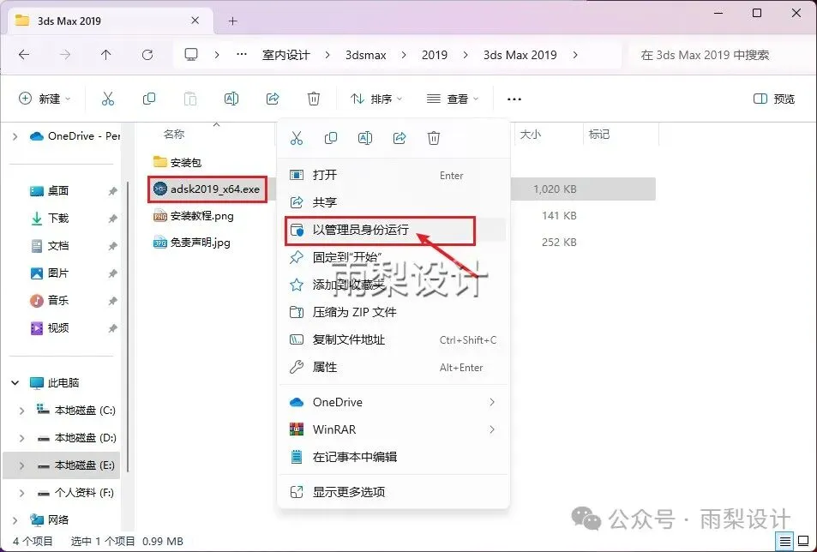Open the 排序 sort dropdown
The width and height of the screenshot is (817, 552).
pos(376,99)
